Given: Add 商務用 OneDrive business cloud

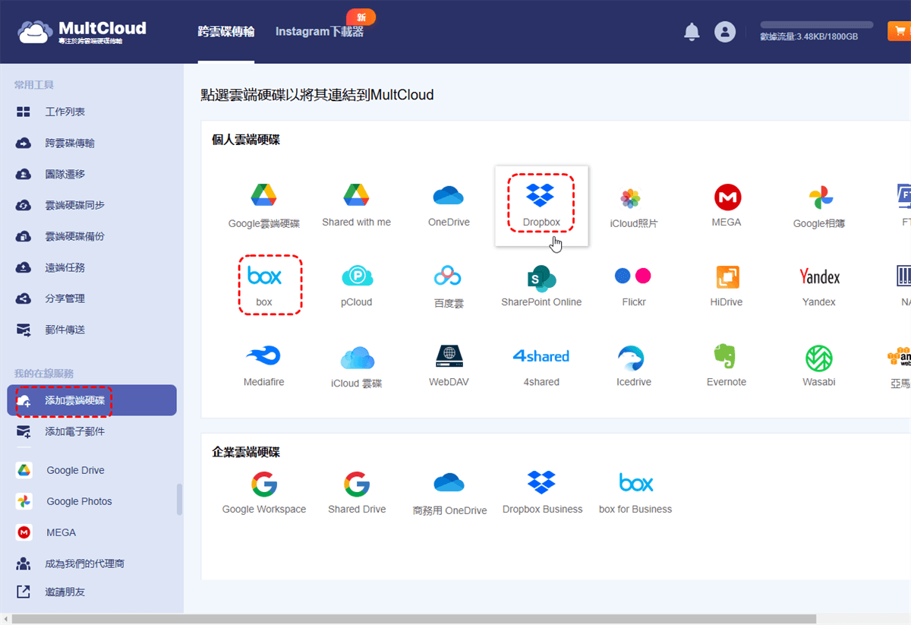Looking at the screenshot, I should click(x=449, y=494).
